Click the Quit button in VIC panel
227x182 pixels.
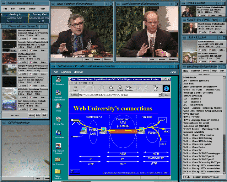(44, 115)
